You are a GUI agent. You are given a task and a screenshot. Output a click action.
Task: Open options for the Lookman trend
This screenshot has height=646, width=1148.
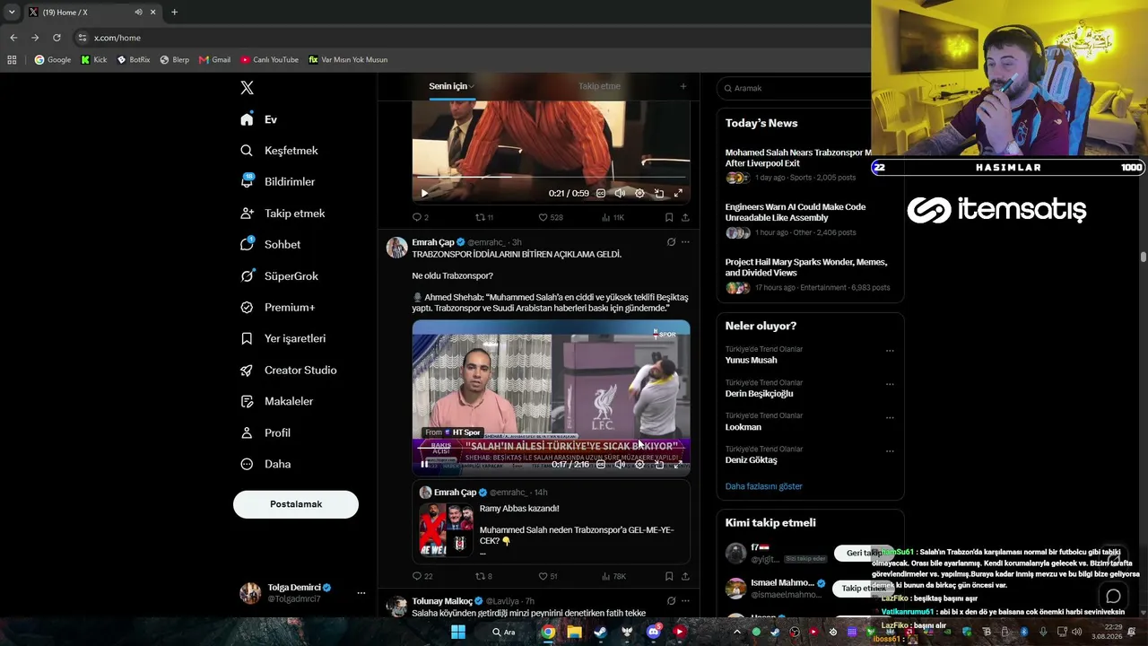pyautogui.click(x=890, y=417)
